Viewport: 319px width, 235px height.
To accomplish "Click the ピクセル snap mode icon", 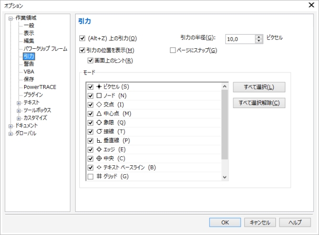I will point(99,87).
